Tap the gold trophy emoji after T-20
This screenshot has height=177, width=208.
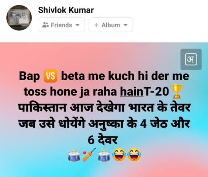(x=177, y=91)
